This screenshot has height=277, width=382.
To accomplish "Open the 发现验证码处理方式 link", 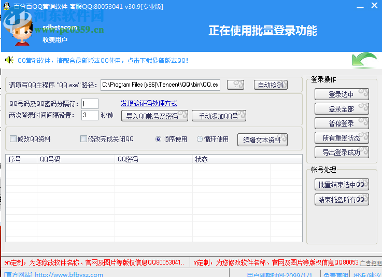I will 149,103.
